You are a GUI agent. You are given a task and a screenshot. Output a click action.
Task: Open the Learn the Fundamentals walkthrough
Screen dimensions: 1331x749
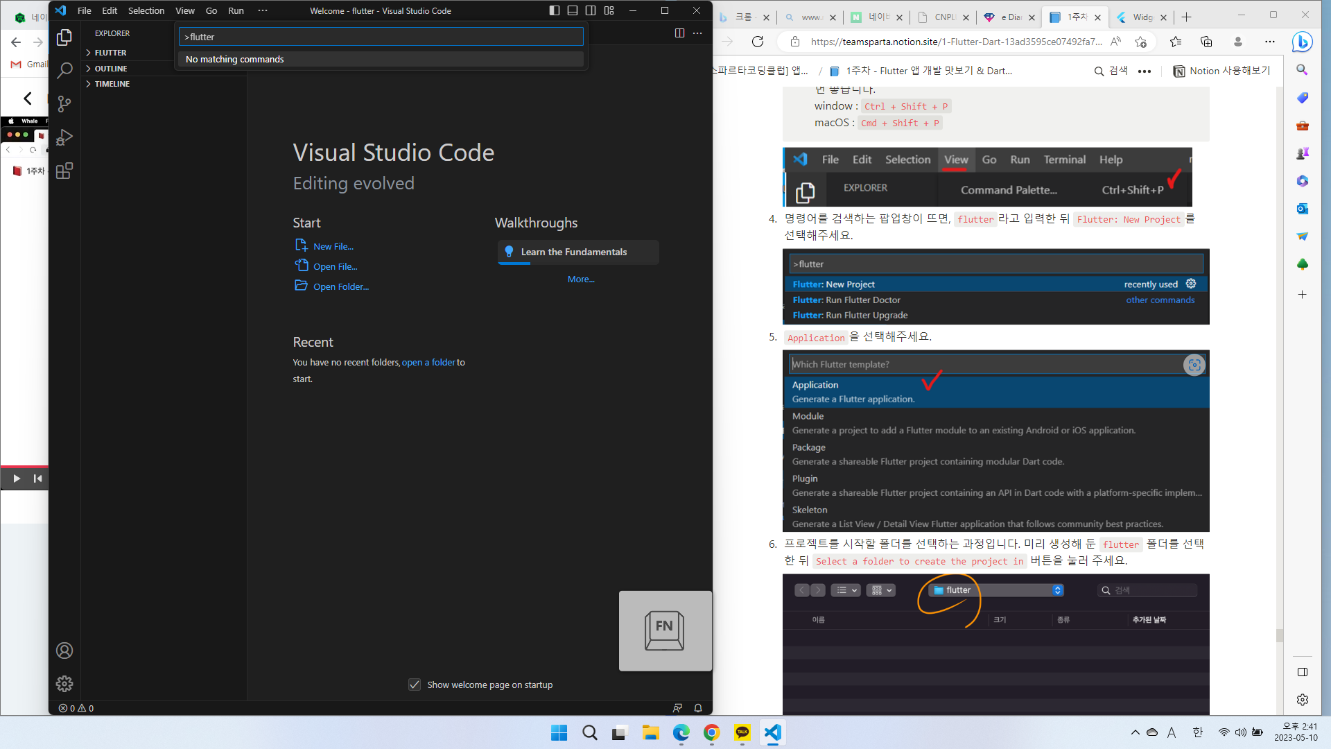(x=578, y=252)
